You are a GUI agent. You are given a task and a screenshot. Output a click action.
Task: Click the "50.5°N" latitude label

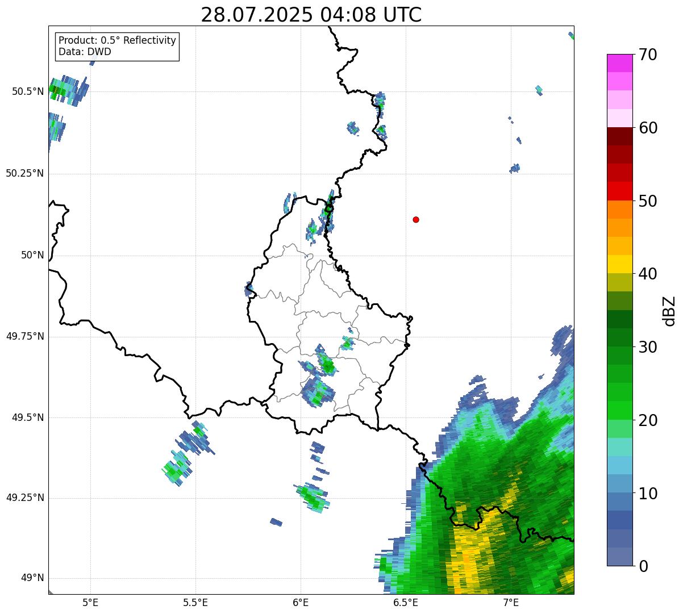pyautogui.click(x=27, y=91)
